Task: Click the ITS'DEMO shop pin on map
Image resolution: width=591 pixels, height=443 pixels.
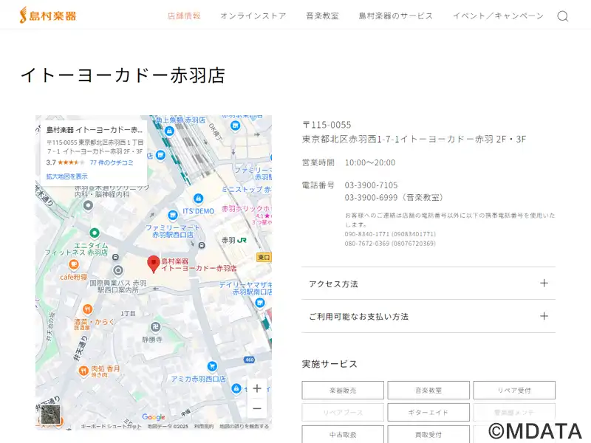Action: (198, 199)
